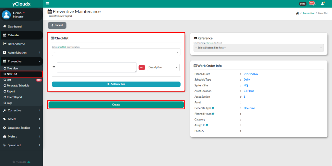Click the hamburger menu icon in top bar
The height and width of the screenshot is (166, 332).
tap(48, 4)
